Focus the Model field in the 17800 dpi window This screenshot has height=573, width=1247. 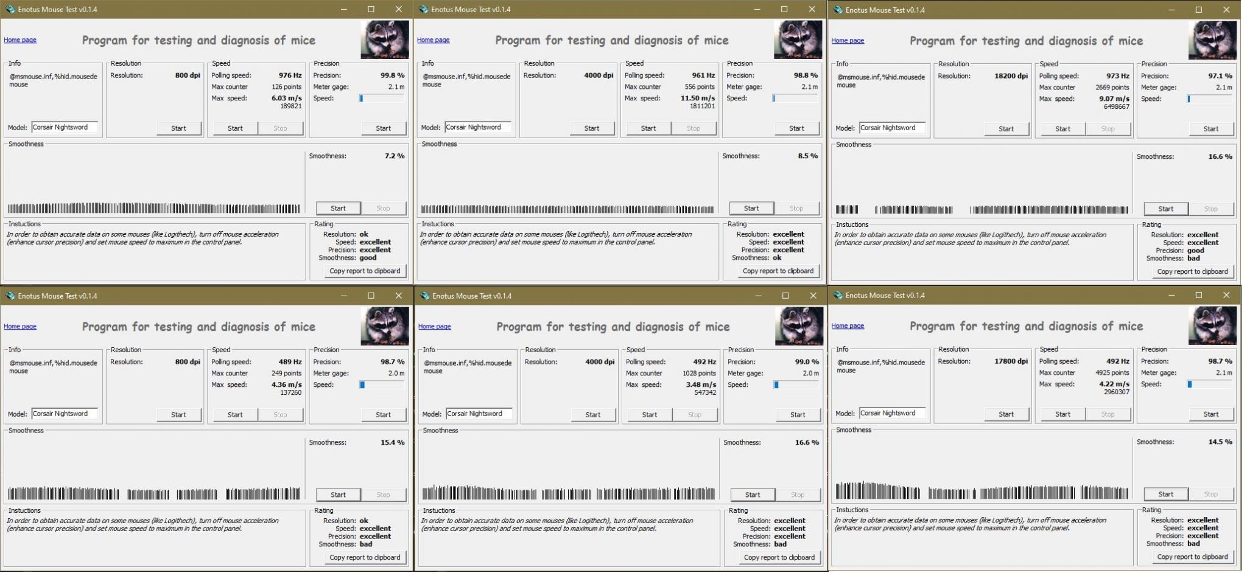coord(892,413)
